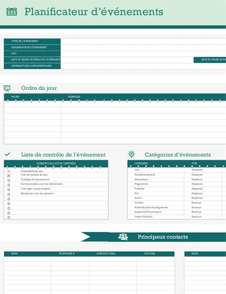
Task: Click the CATÉGORIE column header
Action: (141, 163)
